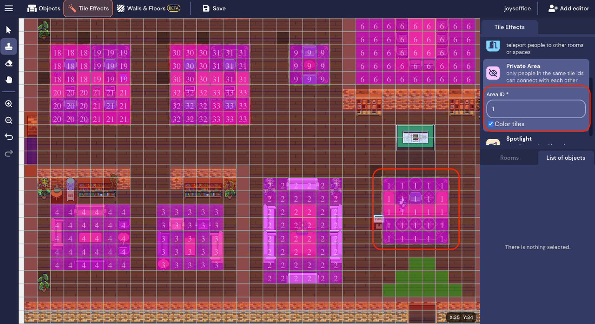Screen dimensions: 595x324
Task: Select the Private Area tile effect
Action: click(537, 73)
